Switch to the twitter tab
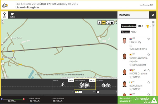This screenshot has width=158, height=104. pos(12,15)
